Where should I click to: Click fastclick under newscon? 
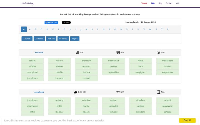pos(167,67)
